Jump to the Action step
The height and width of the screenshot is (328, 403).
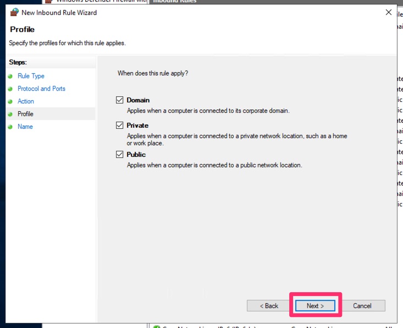click(26, 101)
